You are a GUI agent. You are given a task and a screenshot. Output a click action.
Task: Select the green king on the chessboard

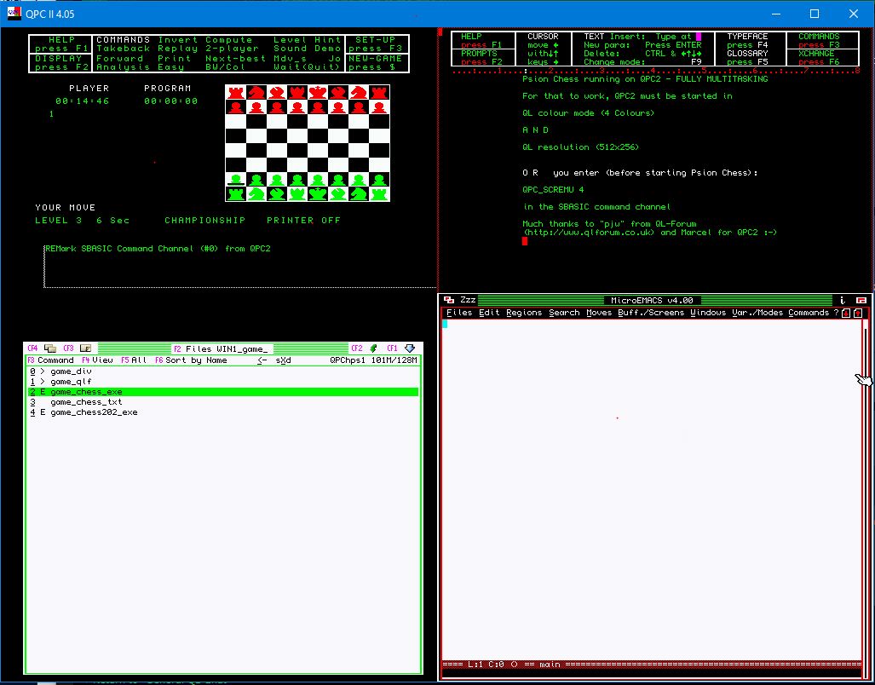pyautogui.click(x=318, y=193)
